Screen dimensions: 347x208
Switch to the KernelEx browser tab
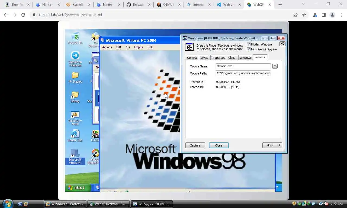[x=78, y=5]
